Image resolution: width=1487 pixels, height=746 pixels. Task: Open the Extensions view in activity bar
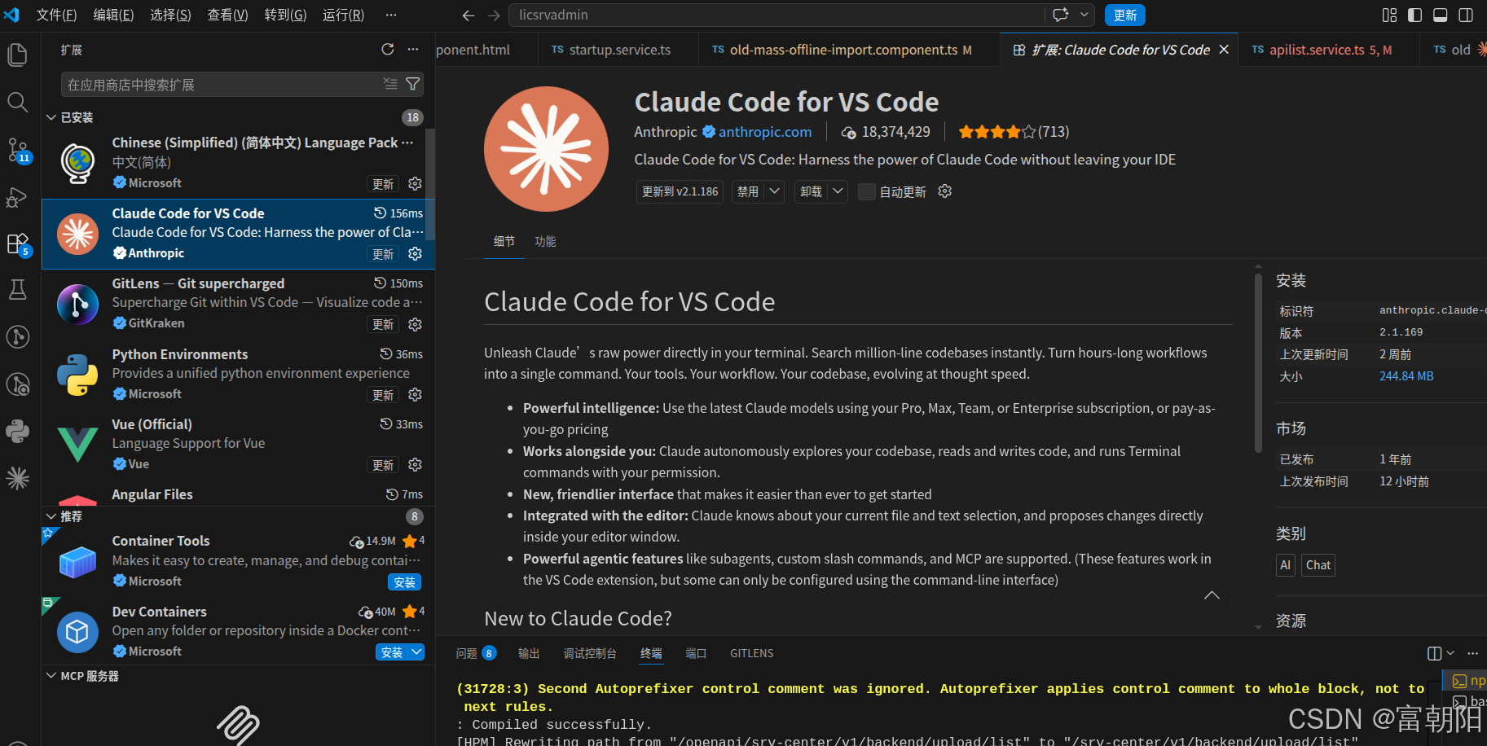click(x=17, y=244)
